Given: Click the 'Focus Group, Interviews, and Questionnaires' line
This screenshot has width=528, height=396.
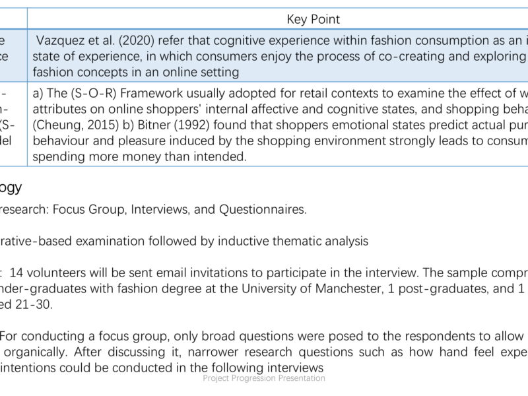Looking at the screenshot, I should pyautogui.click(x=180, y=209).
